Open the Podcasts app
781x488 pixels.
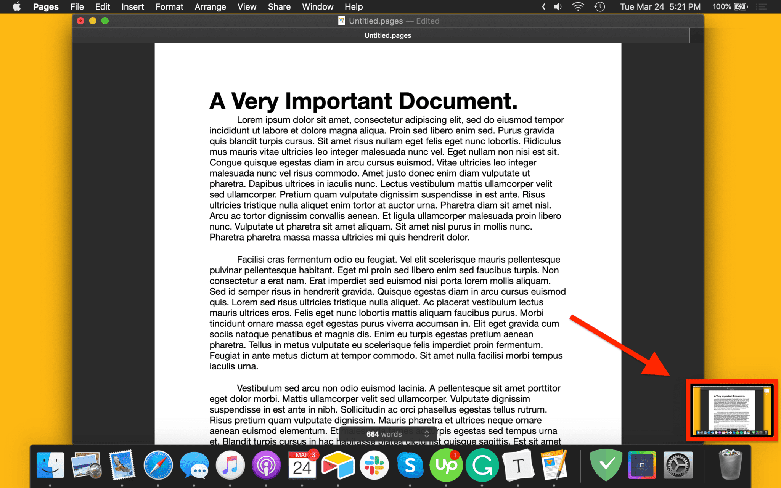point(265,465)
